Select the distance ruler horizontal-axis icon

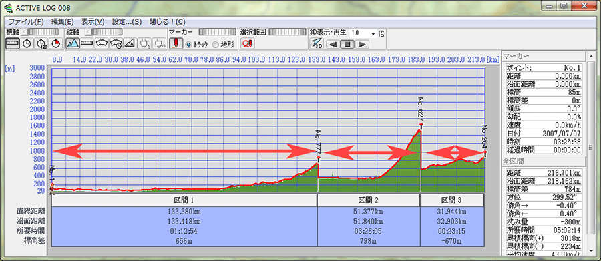tap(13, 43)
